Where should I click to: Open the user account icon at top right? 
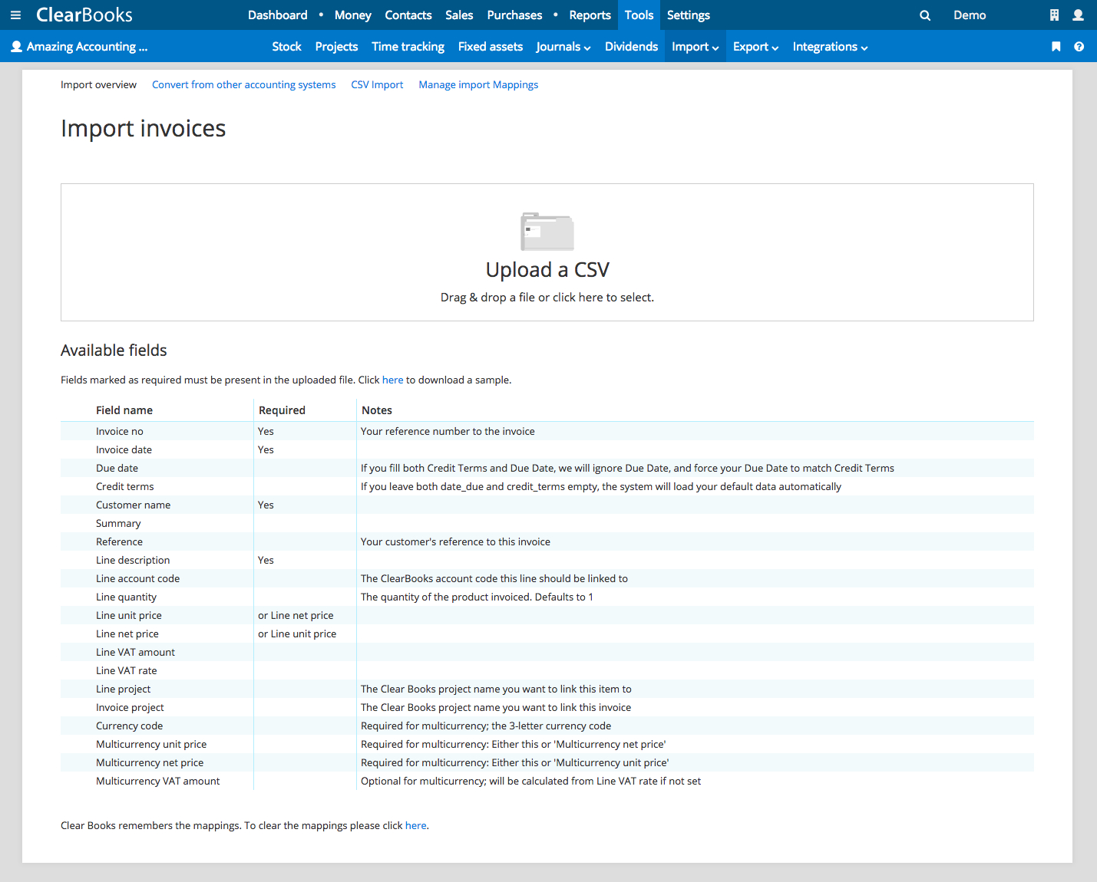point(1079,15)
